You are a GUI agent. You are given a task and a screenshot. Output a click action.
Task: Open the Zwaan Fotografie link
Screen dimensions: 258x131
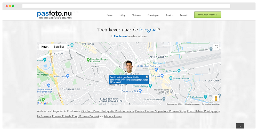[104, 111]
